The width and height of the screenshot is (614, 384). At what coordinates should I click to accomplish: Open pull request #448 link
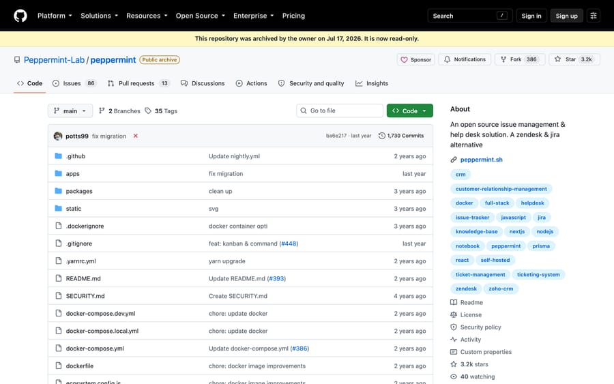[x=289, y=243]
